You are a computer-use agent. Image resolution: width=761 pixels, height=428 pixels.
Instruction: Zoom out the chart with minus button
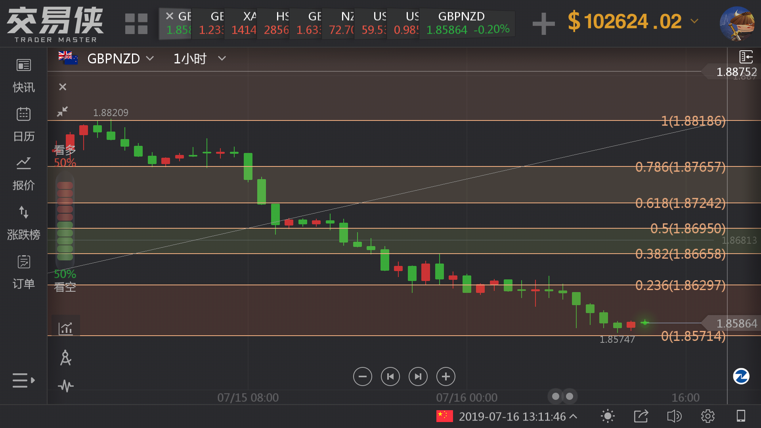(x=362, y=376)
